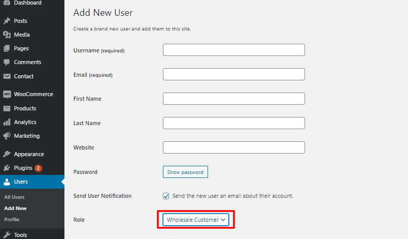Open the WooCommerce logo icon
This screenshot has height=239, width=408.
pyautogui.click(x=7, y=94)
